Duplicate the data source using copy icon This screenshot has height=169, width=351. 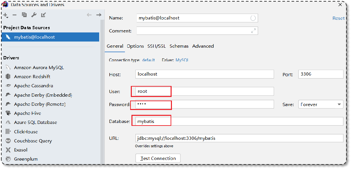24,15
